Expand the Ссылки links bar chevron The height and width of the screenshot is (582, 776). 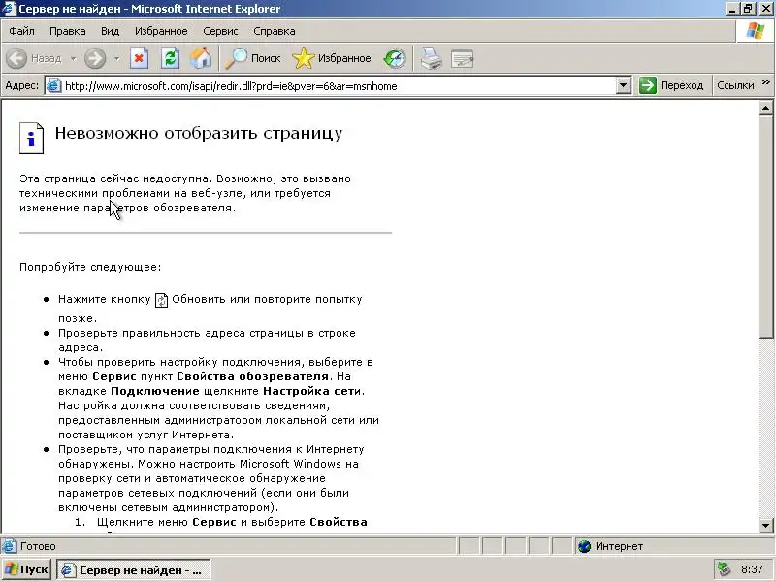[766, 82]
